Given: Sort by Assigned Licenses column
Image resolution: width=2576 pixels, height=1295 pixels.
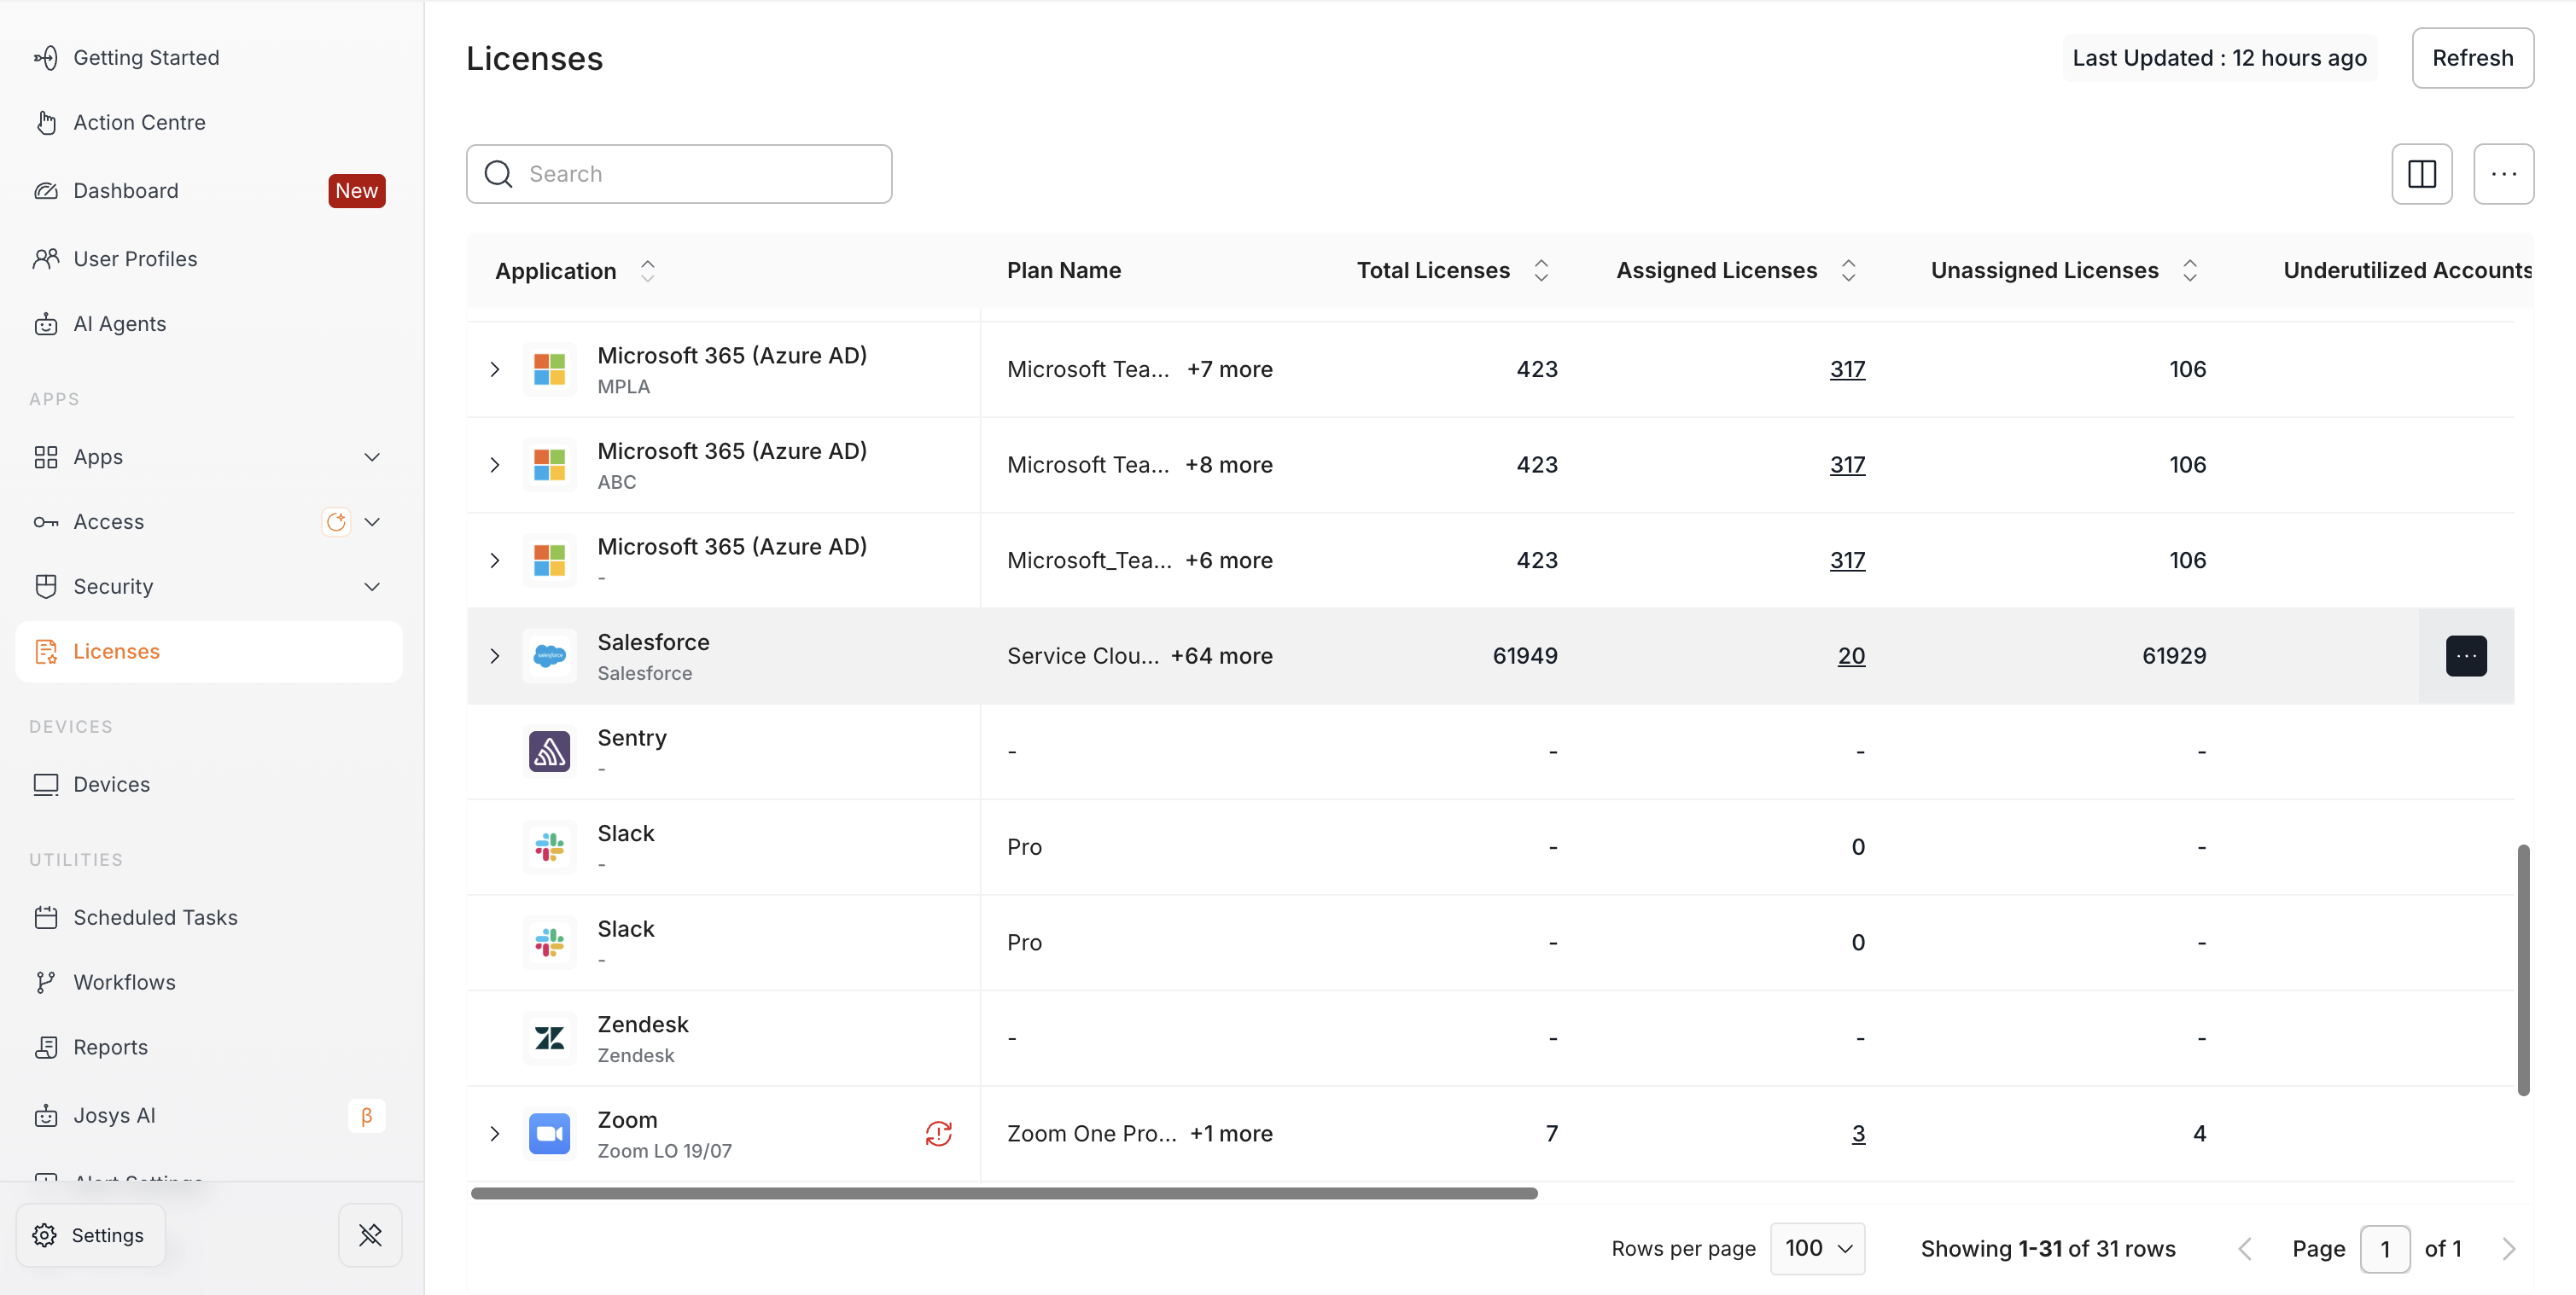Looking at the screenshot, I should (1848, 270).
